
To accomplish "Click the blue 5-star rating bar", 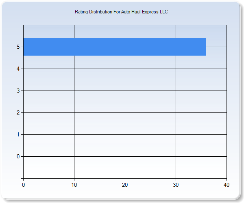I will pos(115,47).
